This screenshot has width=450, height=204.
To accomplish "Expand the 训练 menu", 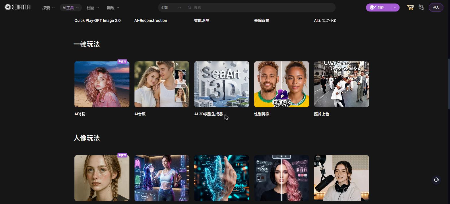I will coord(113,8).
